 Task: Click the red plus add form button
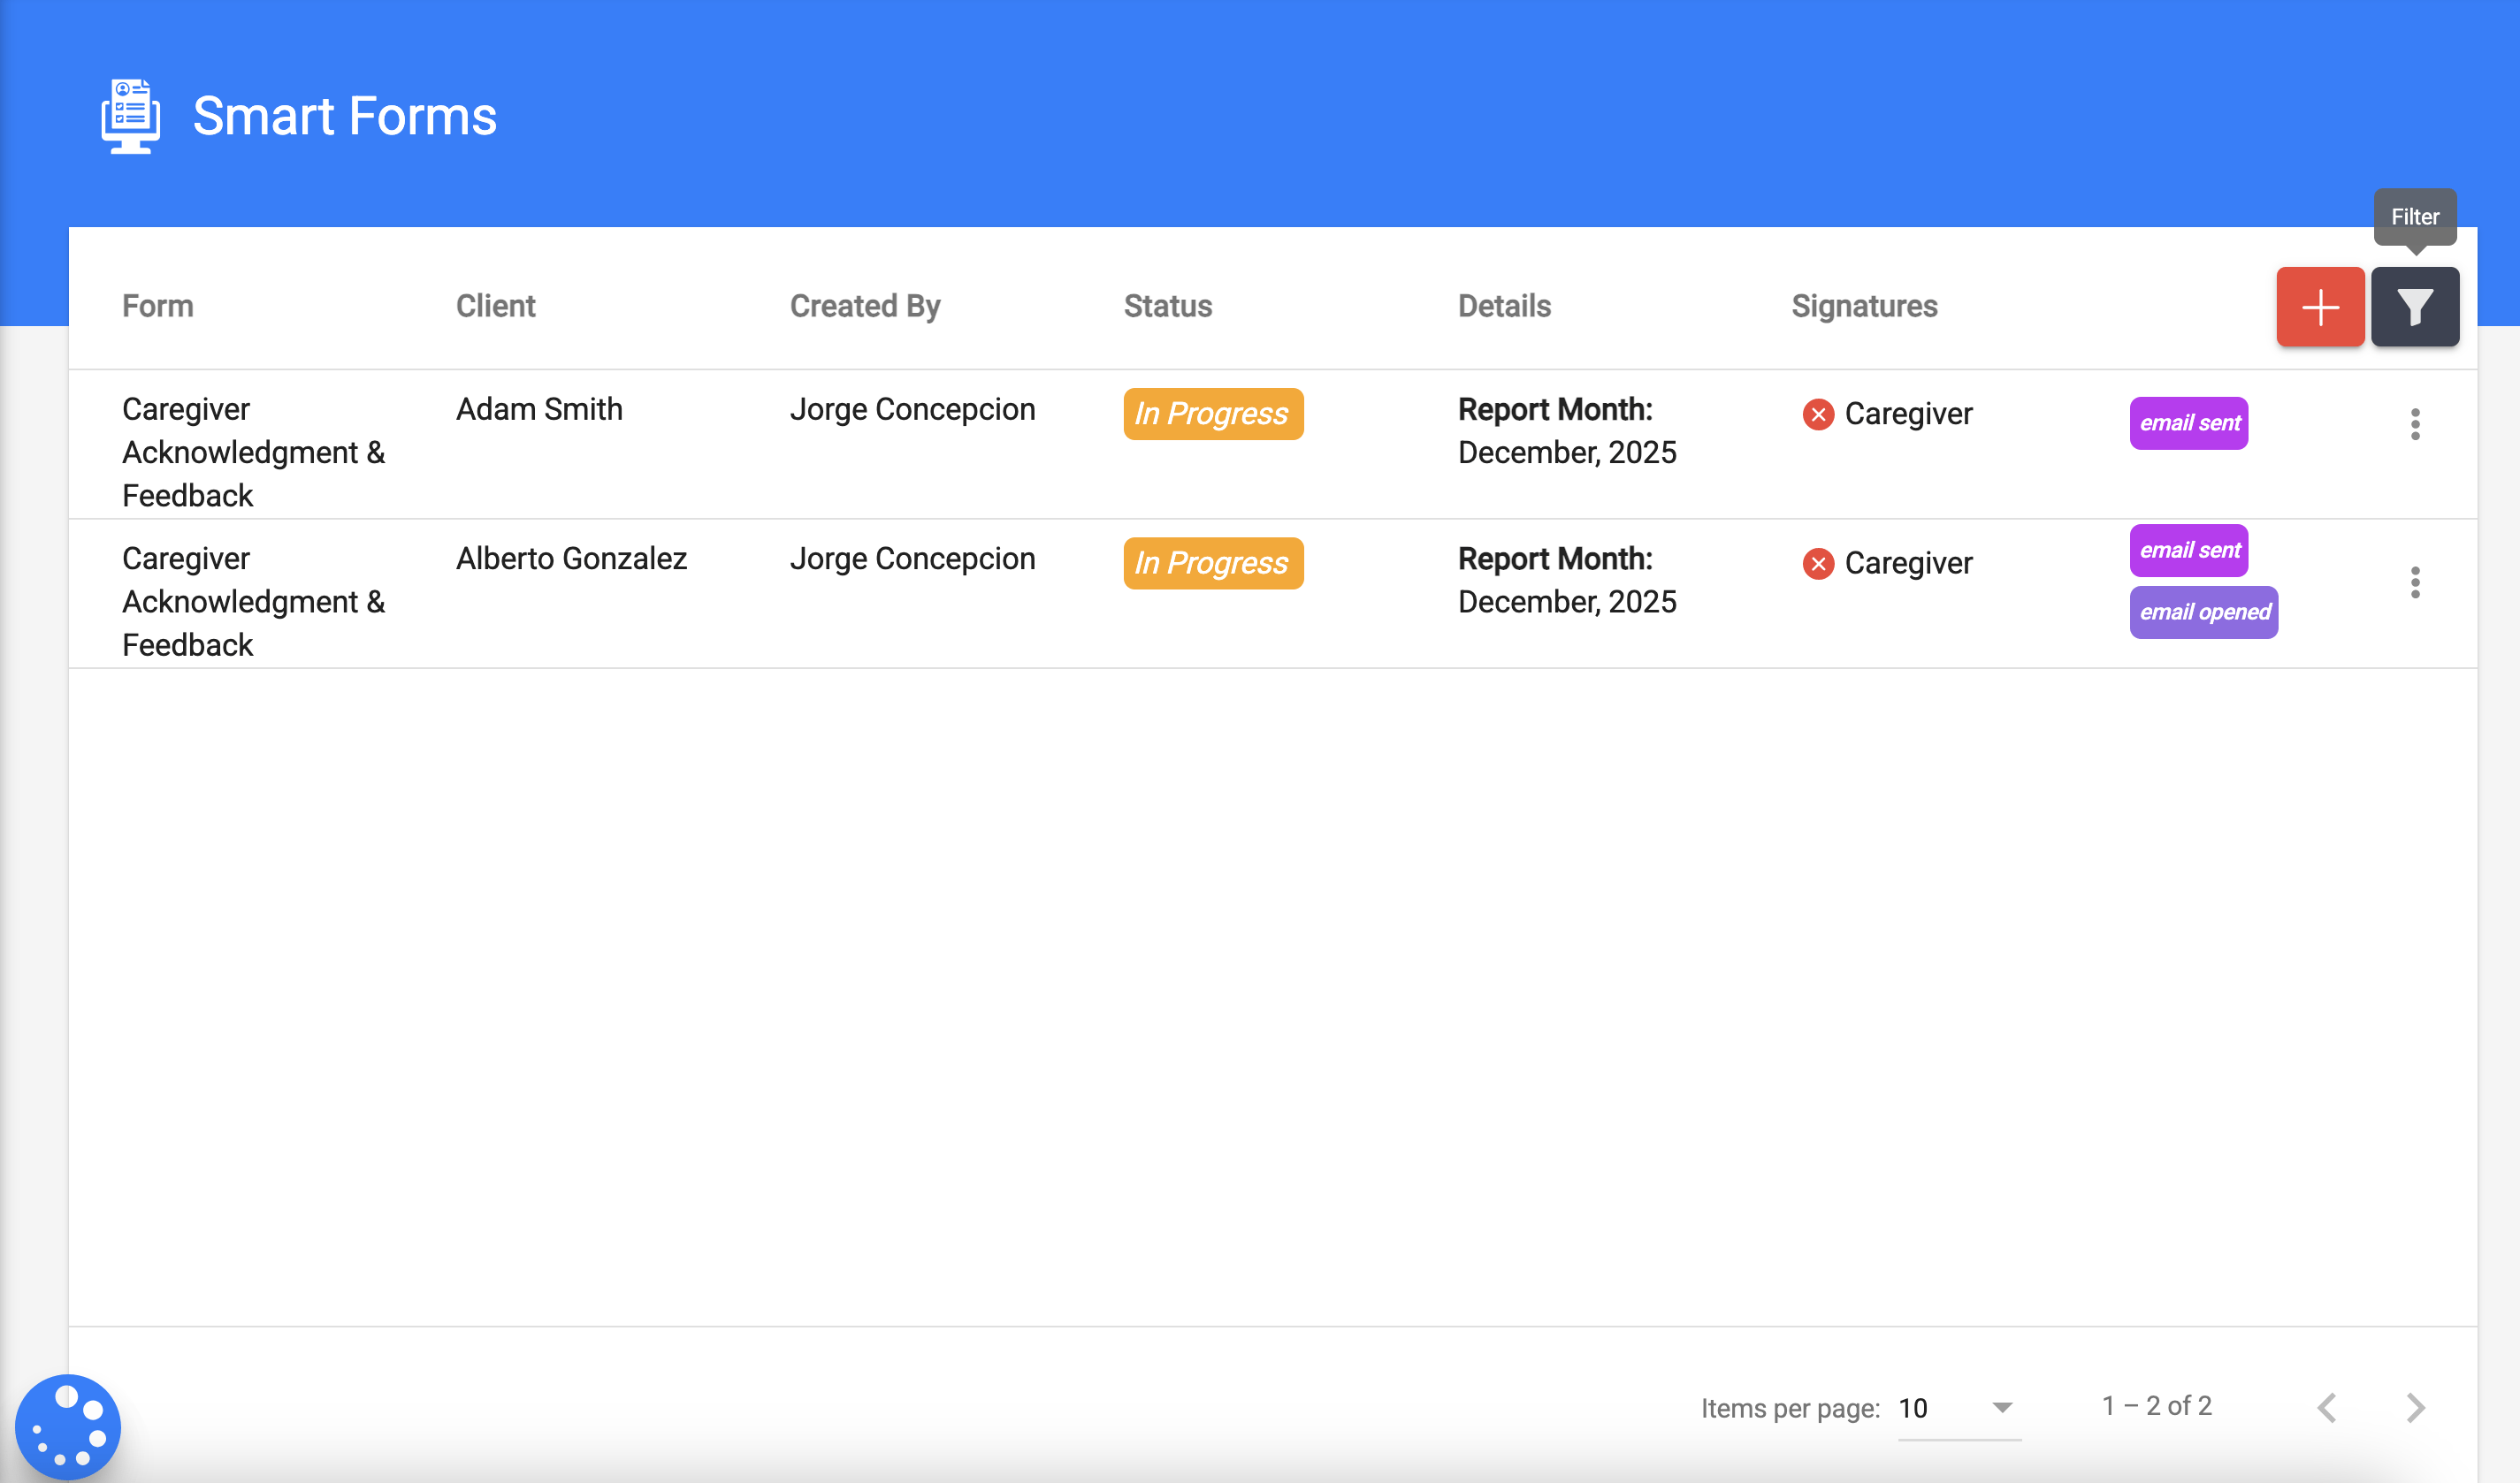pyautogui.click(x=2319, y=307)
